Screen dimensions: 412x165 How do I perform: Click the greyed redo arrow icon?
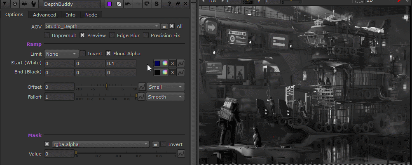point(138,4)
